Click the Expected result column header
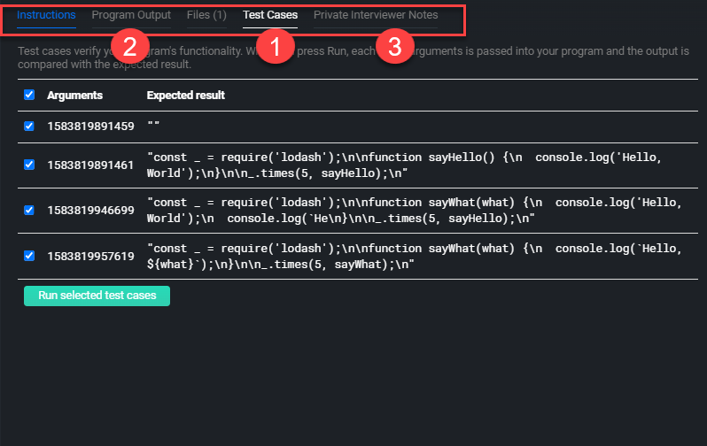 pos(185,96)
